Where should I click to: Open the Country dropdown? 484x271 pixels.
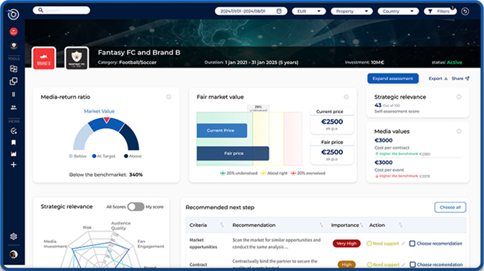click(x=398, y=11)
